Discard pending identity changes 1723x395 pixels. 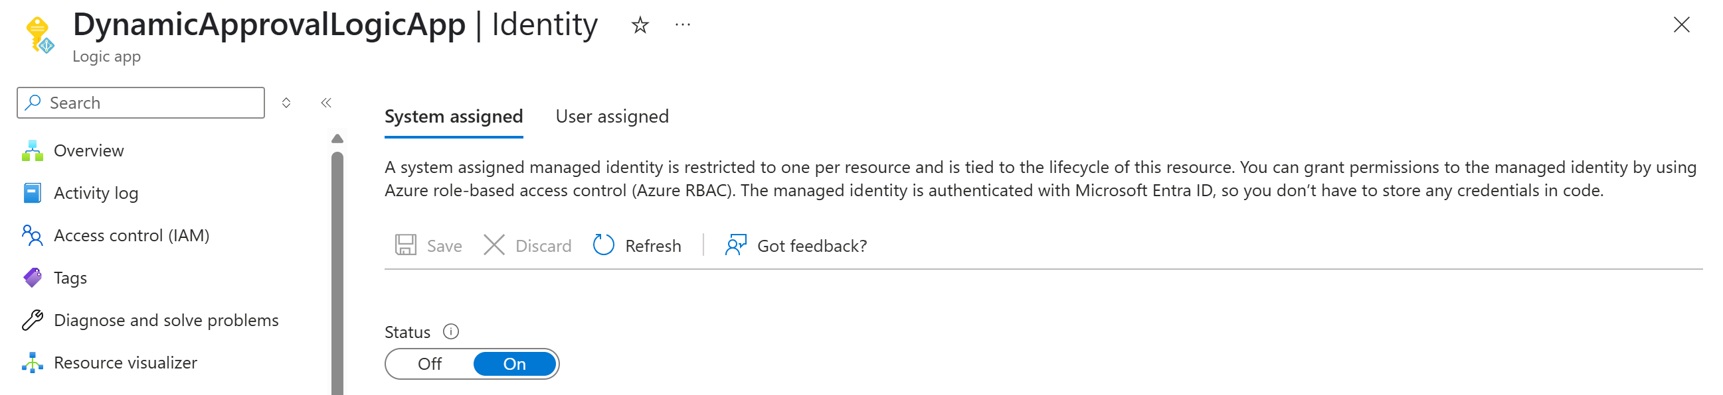(x=528, y=245)
